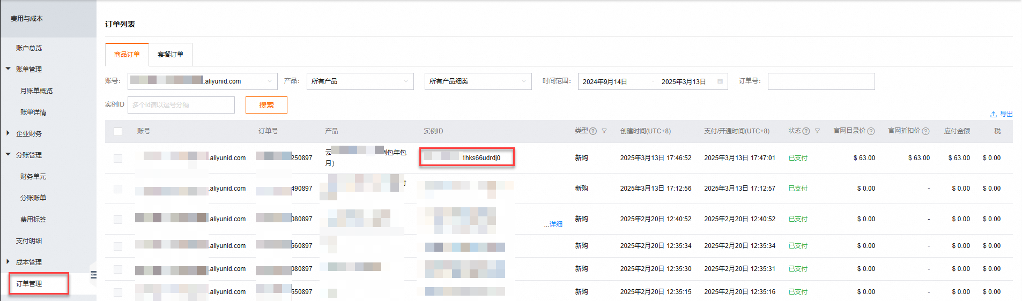The image size is (1022, 301).
Task: Open the 所有产品细类 dropdown
Action: [x=478, y=81]
